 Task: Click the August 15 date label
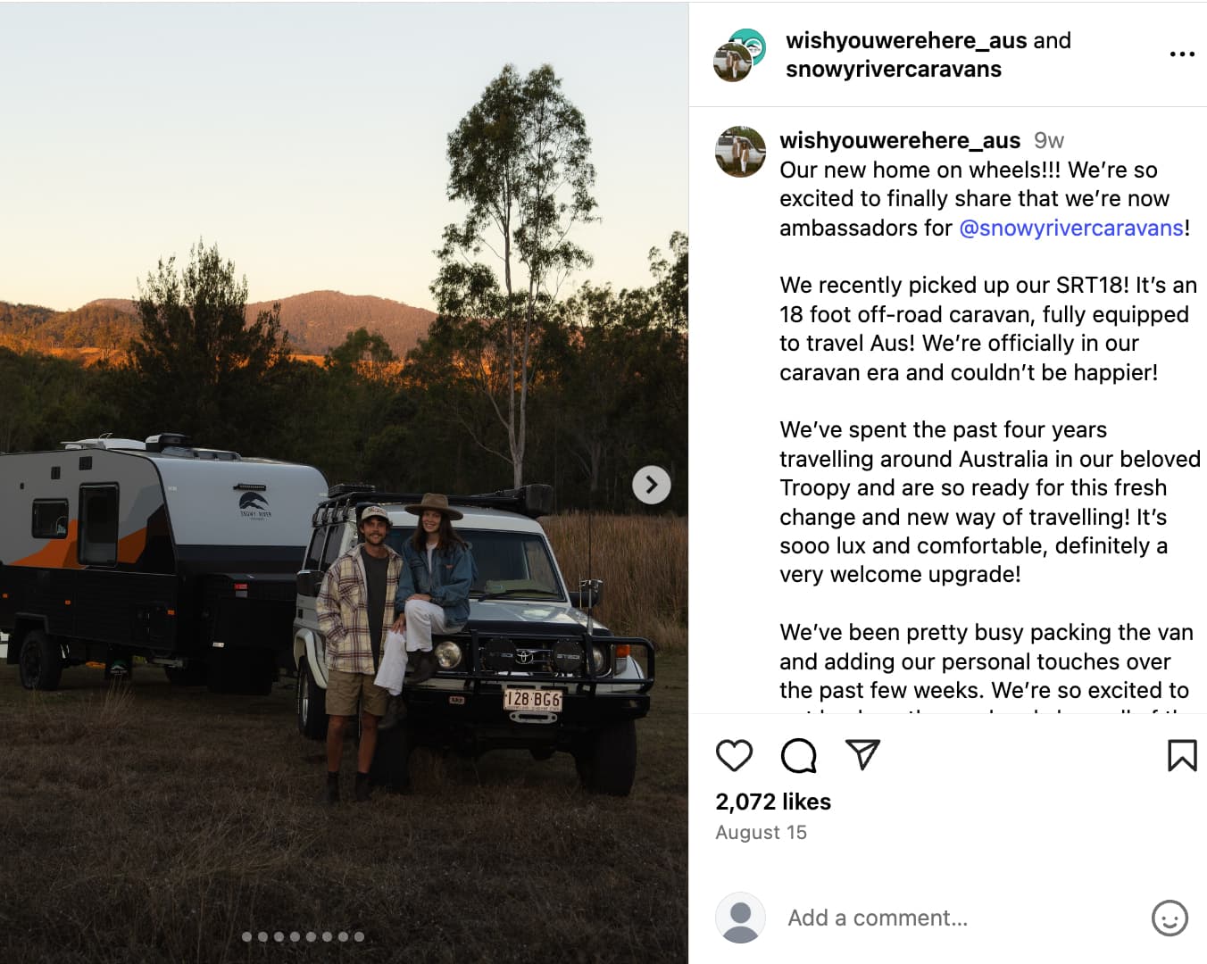point(761,832)
